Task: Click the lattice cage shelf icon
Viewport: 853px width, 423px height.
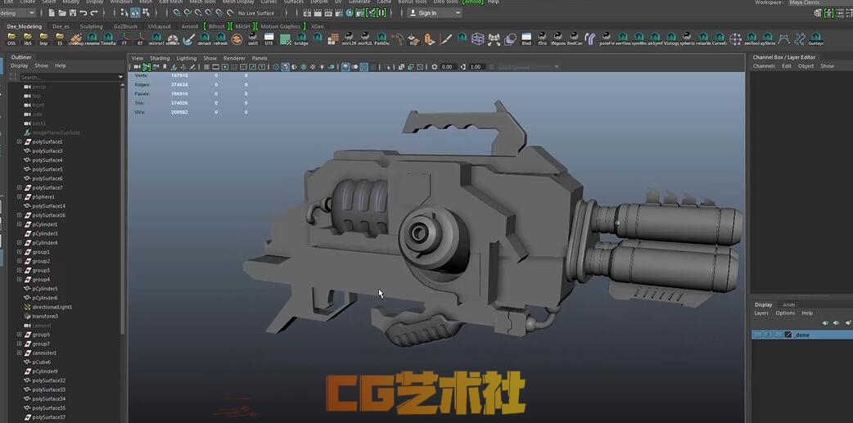Action: [477, 38]
